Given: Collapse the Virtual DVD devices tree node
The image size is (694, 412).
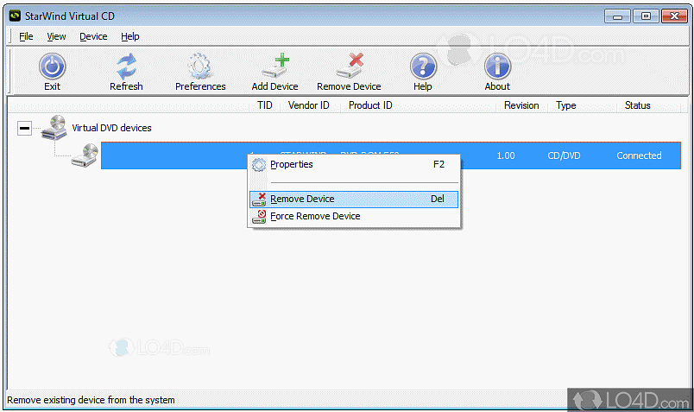Looking at the screenshot, I should (25, 129).
